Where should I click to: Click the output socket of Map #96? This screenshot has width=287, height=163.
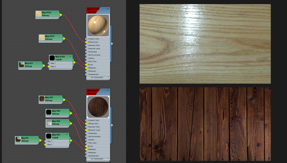pyautogui.click(x=71, y=113)
